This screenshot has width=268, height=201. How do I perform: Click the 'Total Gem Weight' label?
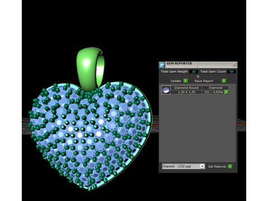click(174, 71)
